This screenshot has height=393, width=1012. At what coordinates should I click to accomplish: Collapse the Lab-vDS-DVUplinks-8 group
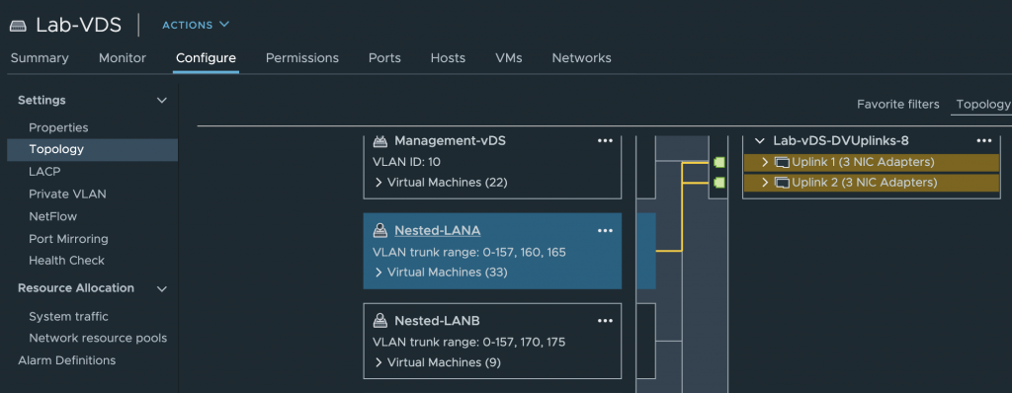pyautogui.click(x=759, y=140)
